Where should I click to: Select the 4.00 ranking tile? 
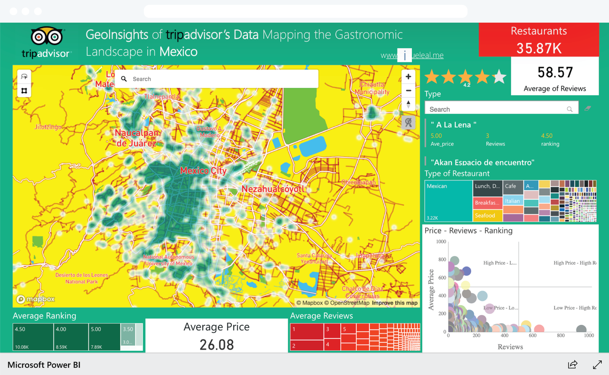click(x=71, y=337)
